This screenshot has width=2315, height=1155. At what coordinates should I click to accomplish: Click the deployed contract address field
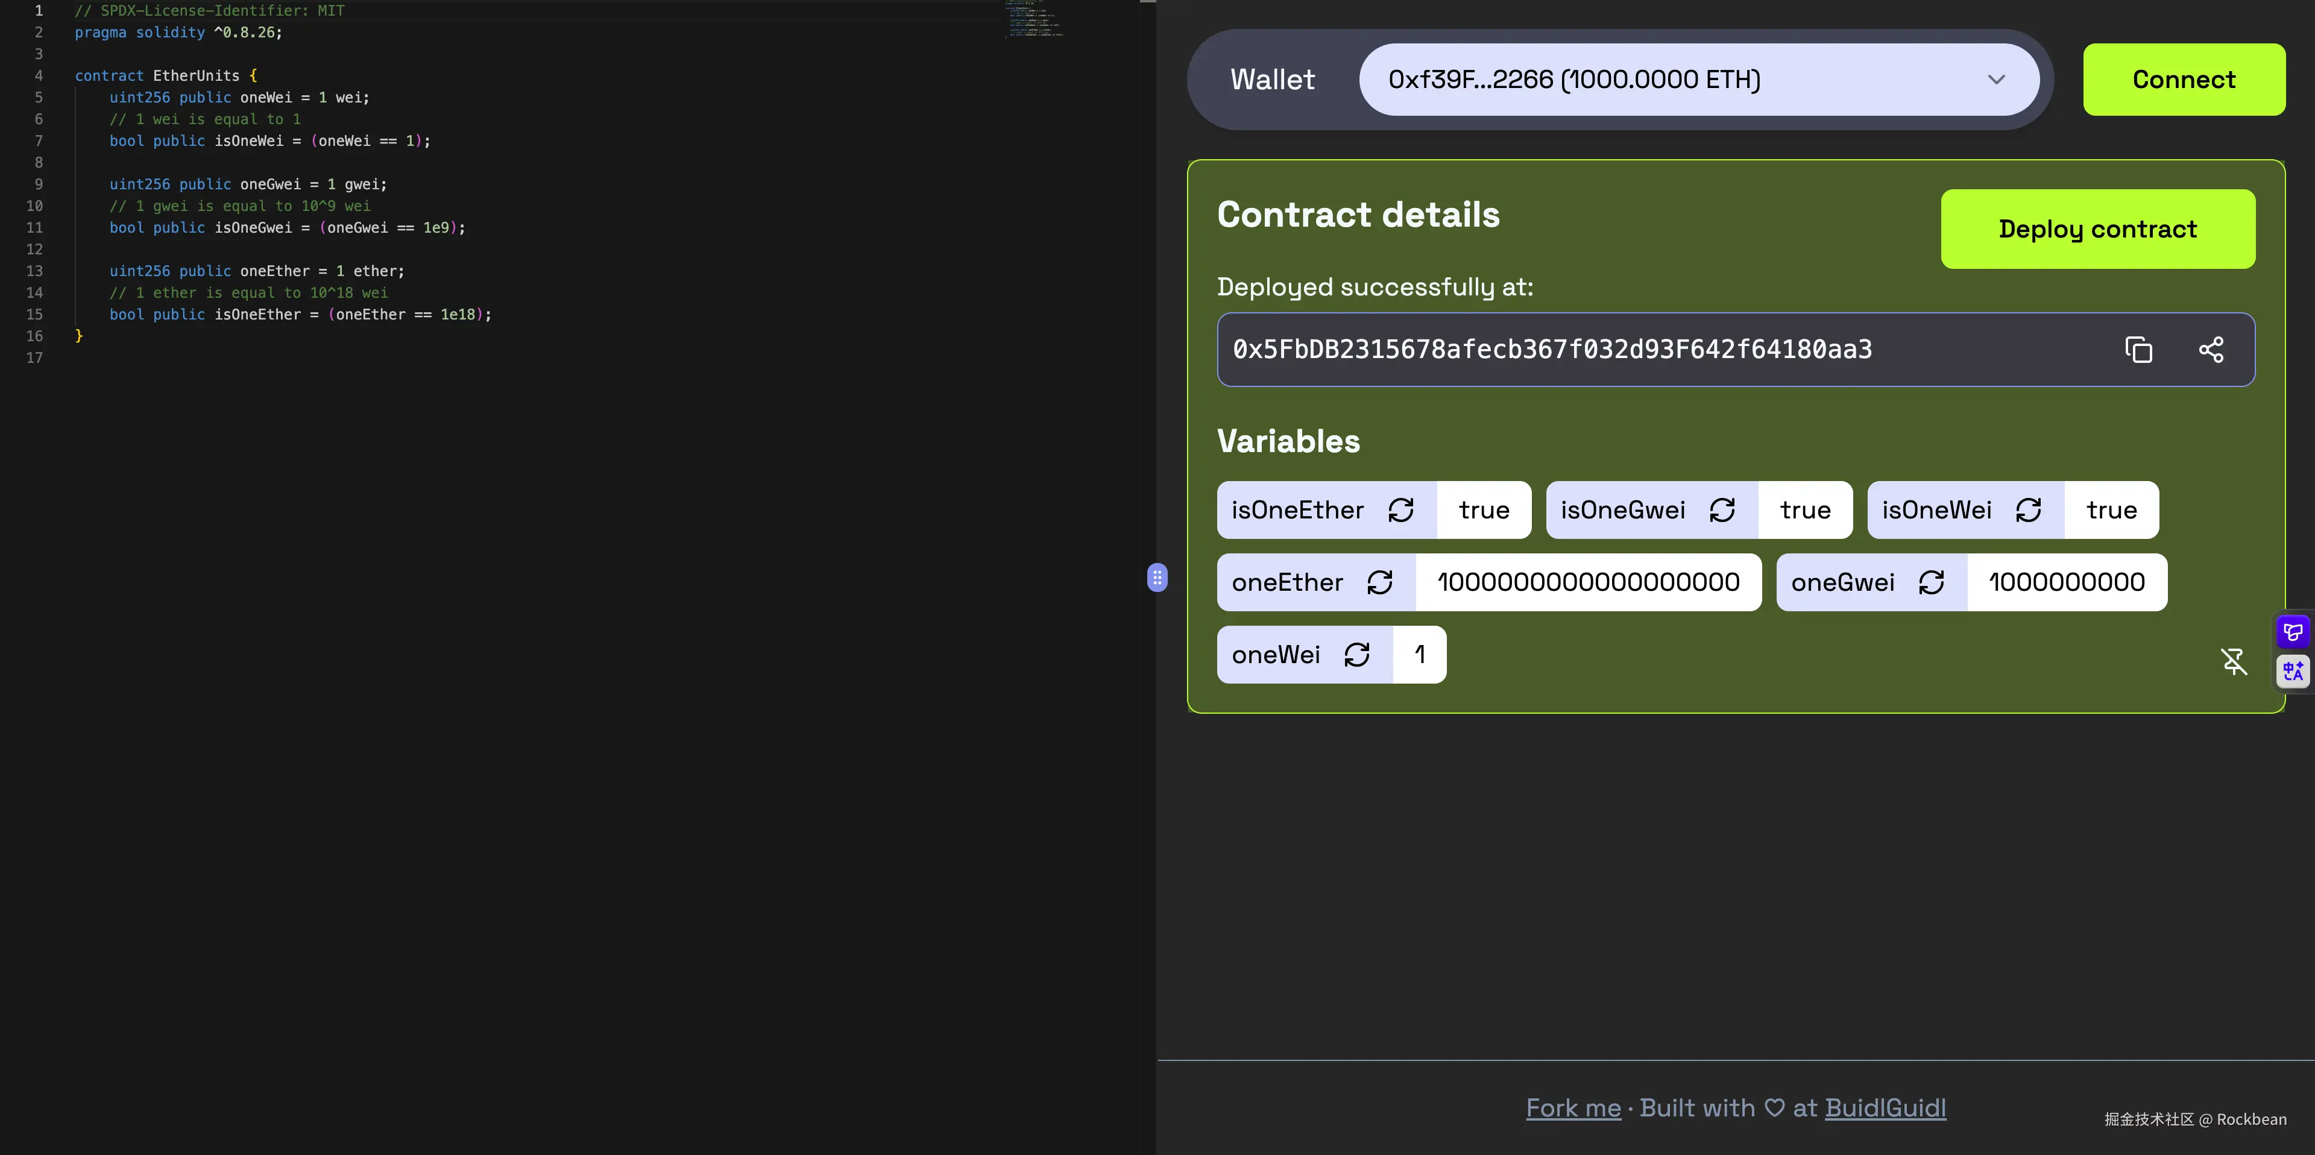(1663, 350)
